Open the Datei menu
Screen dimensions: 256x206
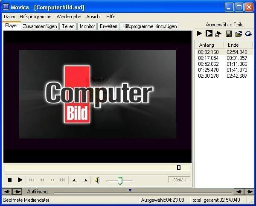click(x=9, y=17)
